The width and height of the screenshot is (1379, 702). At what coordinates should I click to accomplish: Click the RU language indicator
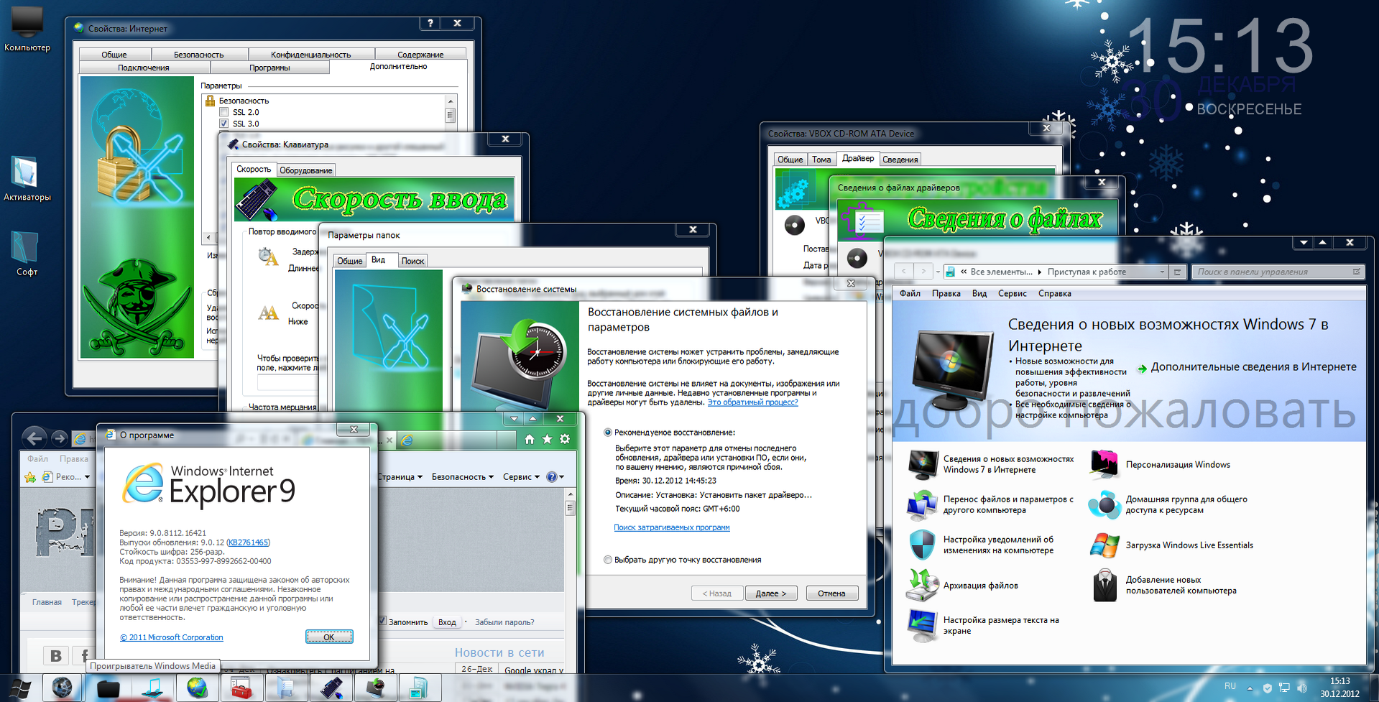pos(1230,686)
